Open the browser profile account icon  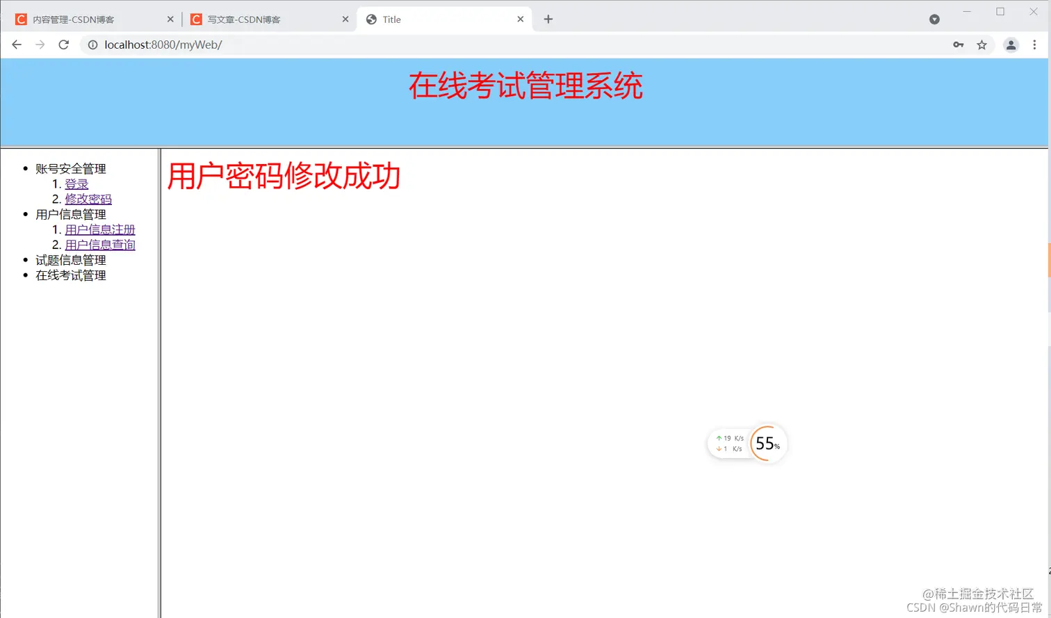tap(1010, 44)
